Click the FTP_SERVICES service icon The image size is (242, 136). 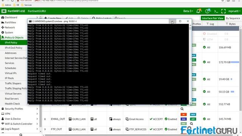click(x=127, y=129)
